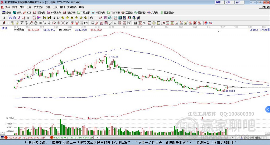The image size is (270, 145).
Task: Select the red target circle tool
Action: click(54, 23)
